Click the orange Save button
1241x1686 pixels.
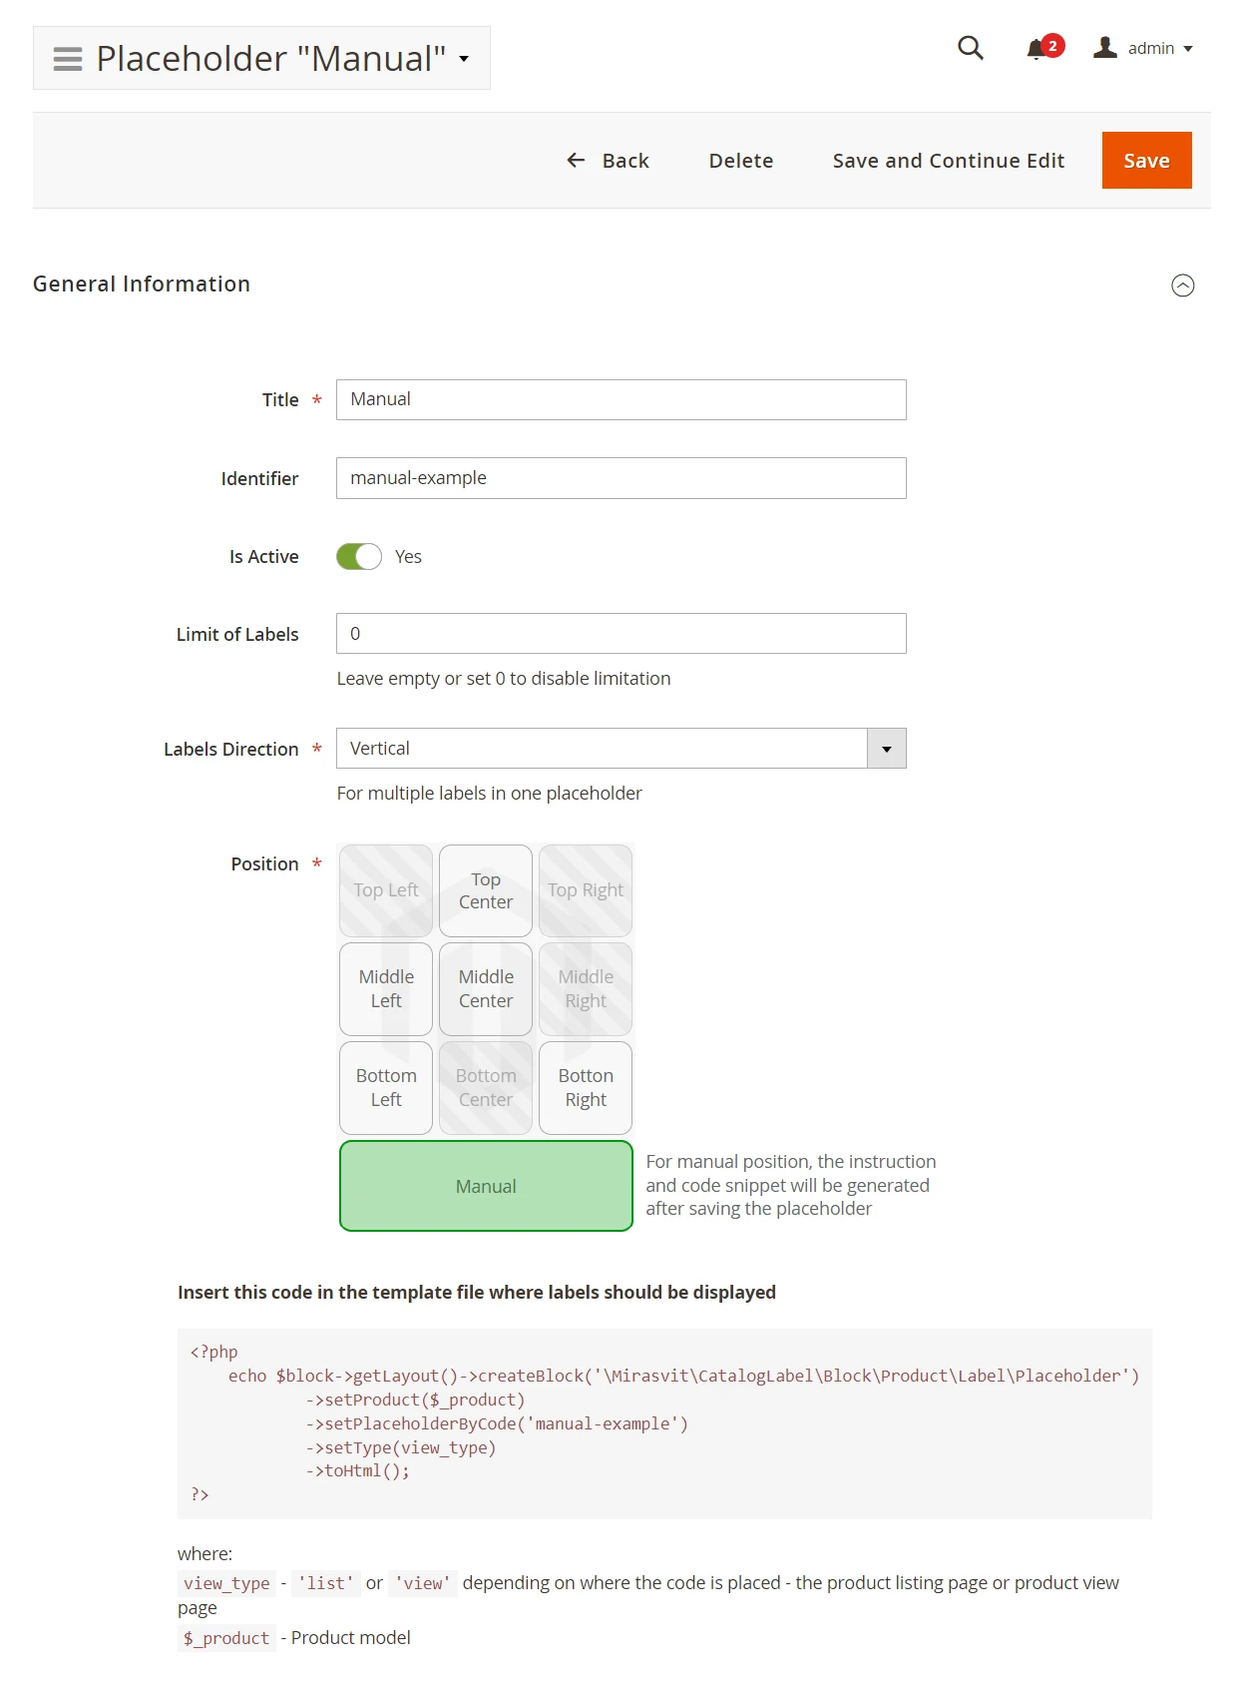pos(1146,161)
